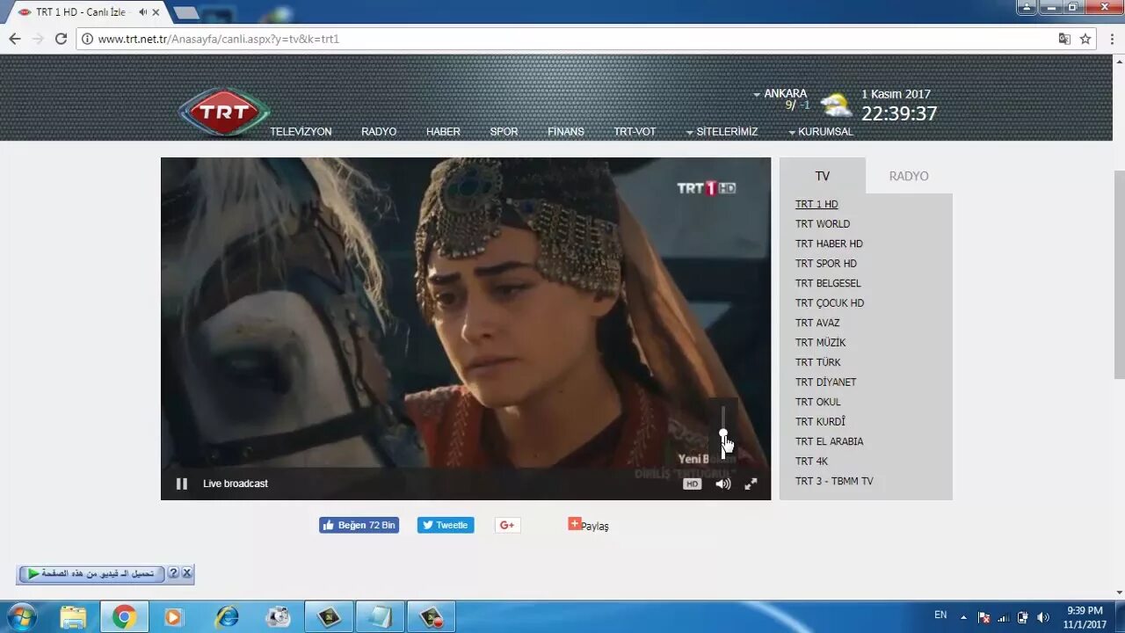Expand the SİTELERİMİZ dropdown
Screen dimensions: 1125x633
pos(722,132)
